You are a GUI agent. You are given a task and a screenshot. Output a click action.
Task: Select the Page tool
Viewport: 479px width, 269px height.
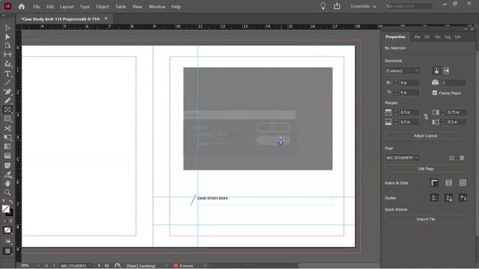[x=7, y=46]
